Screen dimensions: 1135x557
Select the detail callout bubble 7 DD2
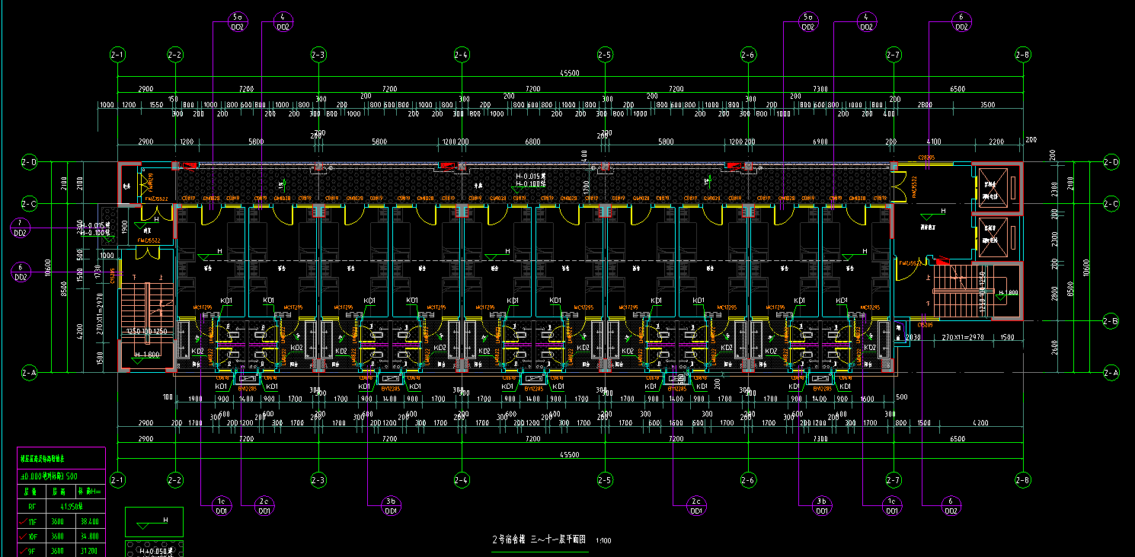(20, 228)
